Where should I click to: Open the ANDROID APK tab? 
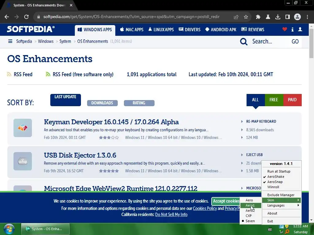click(x=221, y=30)
